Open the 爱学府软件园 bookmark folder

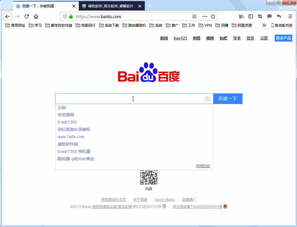click(59, 25)
